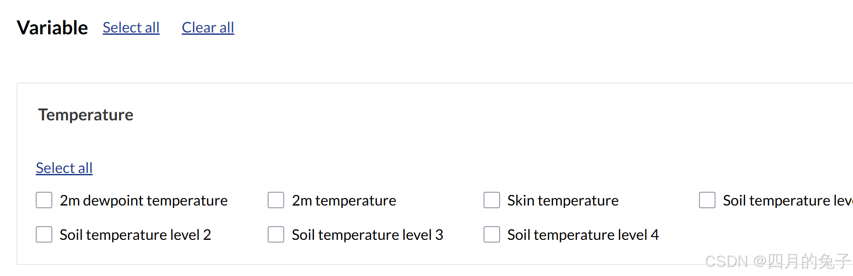Click Select all beside the Variable heading

[x=131, y=27]
